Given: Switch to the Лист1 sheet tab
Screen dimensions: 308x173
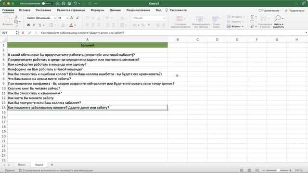Looking at the screenshot, I should coord(22,165).
